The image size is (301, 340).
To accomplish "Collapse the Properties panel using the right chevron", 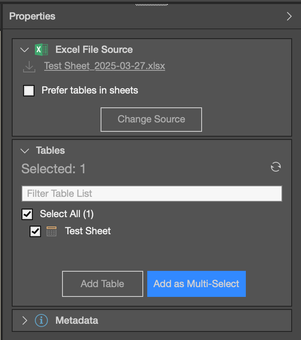I will (x=289, y=16).
